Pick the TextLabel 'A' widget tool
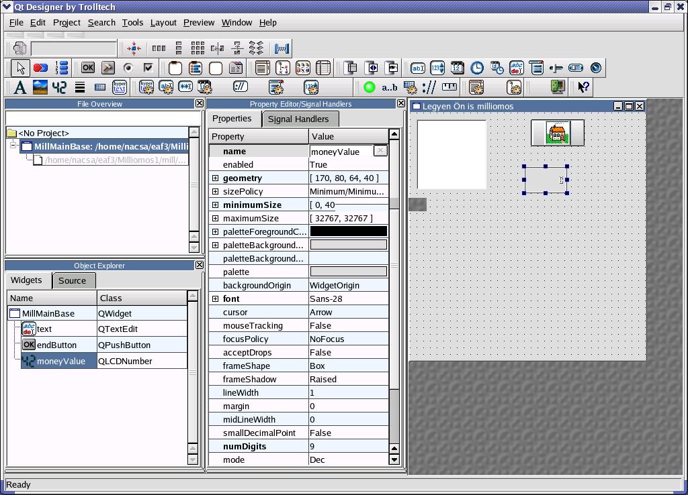This screenshot has width=688, height=495. pos(19,88)
